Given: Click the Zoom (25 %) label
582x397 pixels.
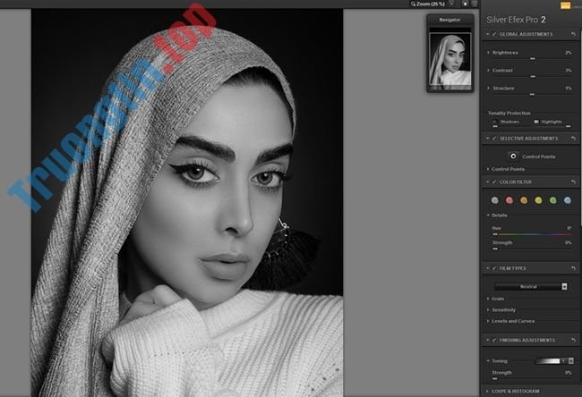Looking at the screenshot, I should [431, 4].
